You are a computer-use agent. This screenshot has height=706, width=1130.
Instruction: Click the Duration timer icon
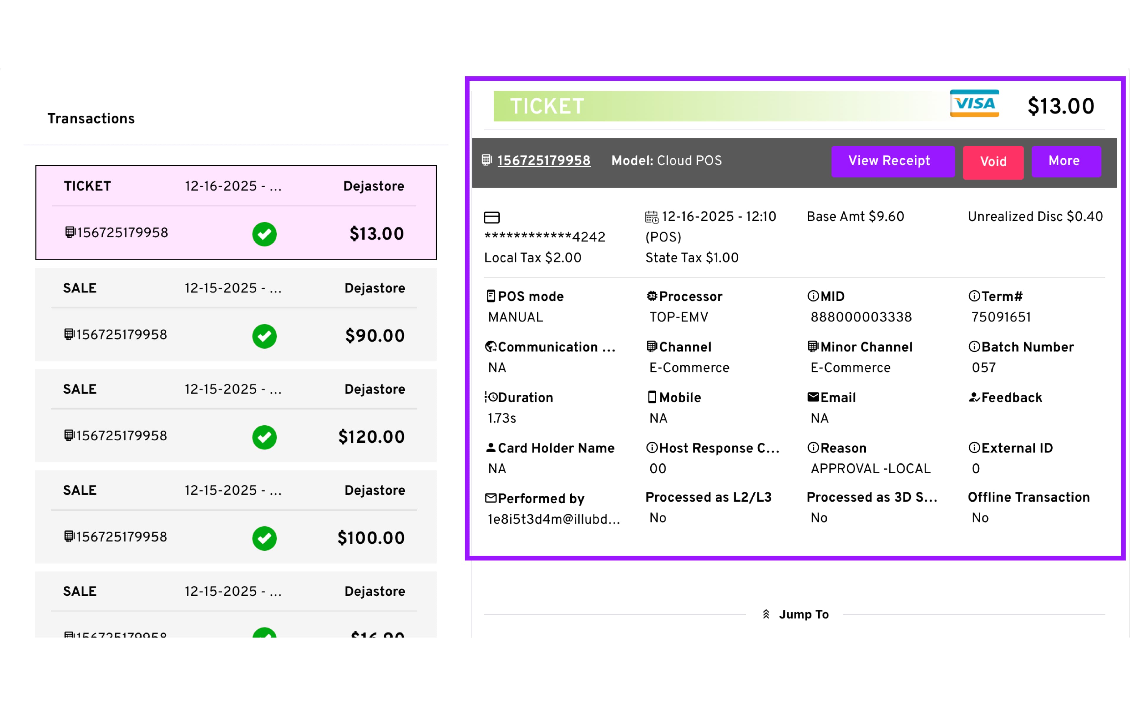[491, 397]
